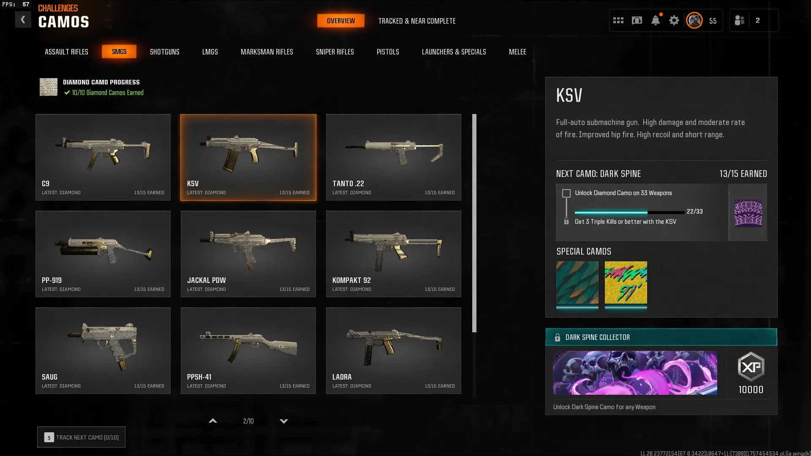This screenshot has height=456, width=811.
Task: Open the Tracked & Near Complete tab
Action: pos(417,21)
